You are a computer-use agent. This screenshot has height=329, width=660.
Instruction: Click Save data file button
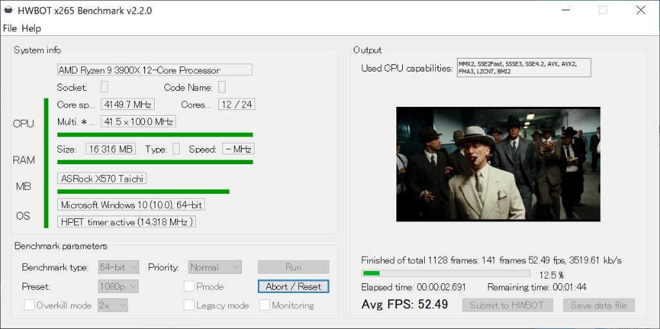(x=599, y=305)
